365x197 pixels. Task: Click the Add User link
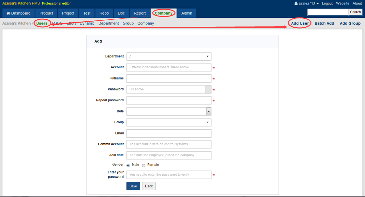[300, 24]
